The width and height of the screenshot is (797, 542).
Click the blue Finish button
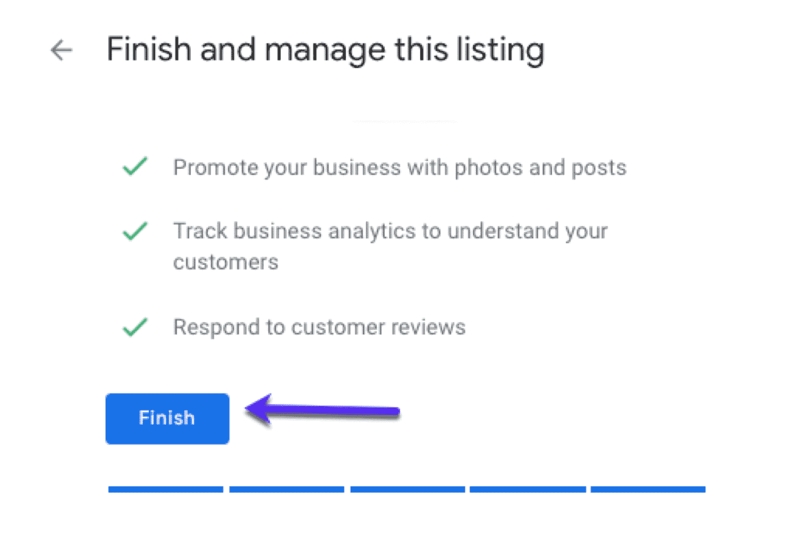point(167,418)
